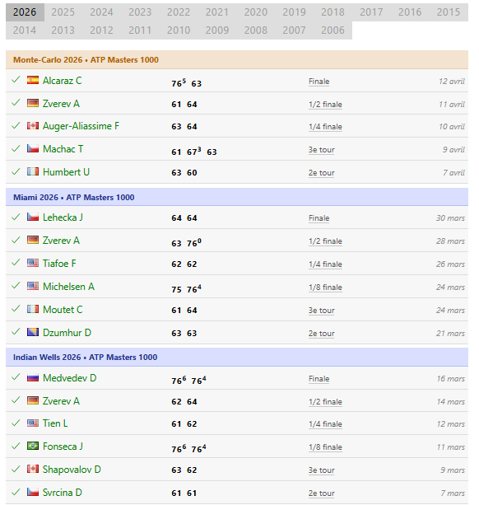The image size is (479, 505).
Task: Click 2e tour link on 21 mars row
Action: click(321, 334)
